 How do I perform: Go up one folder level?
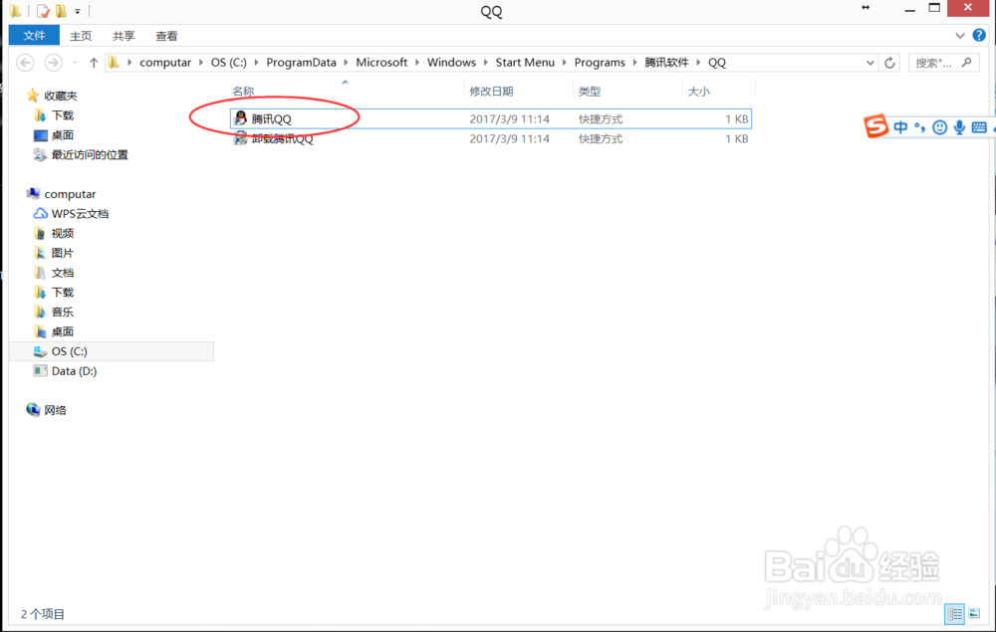pos(94,62)
